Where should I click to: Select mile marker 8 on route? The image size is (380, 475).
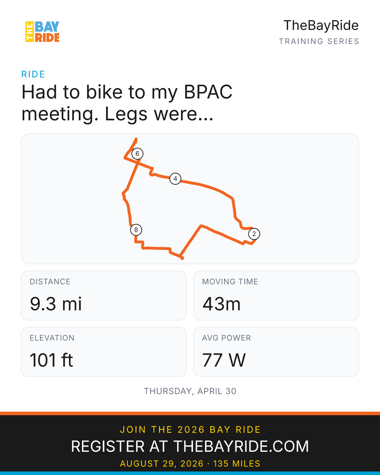[x=136, y=230]
